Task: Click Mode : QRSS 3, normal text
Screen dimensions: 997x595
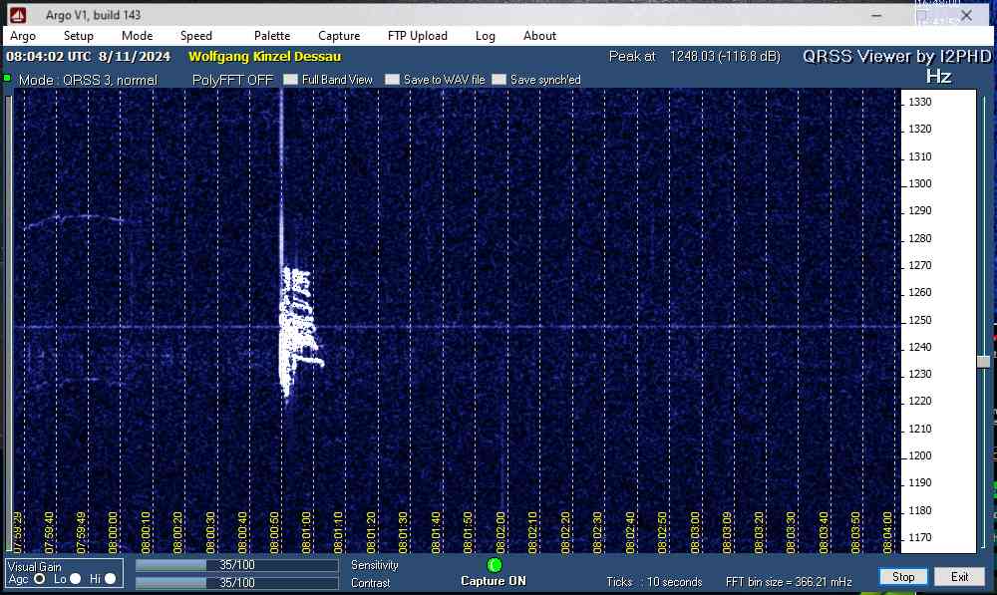Action: click(88, 80)
